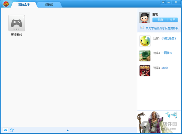Switch to the 找游戏 tab
This screenshot has height=134, width=182.
tap(49, 5)
